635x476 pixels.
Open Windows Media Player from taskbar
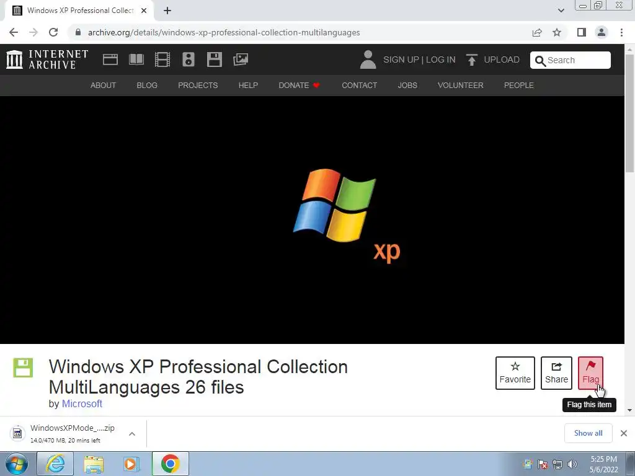(131, 464)
